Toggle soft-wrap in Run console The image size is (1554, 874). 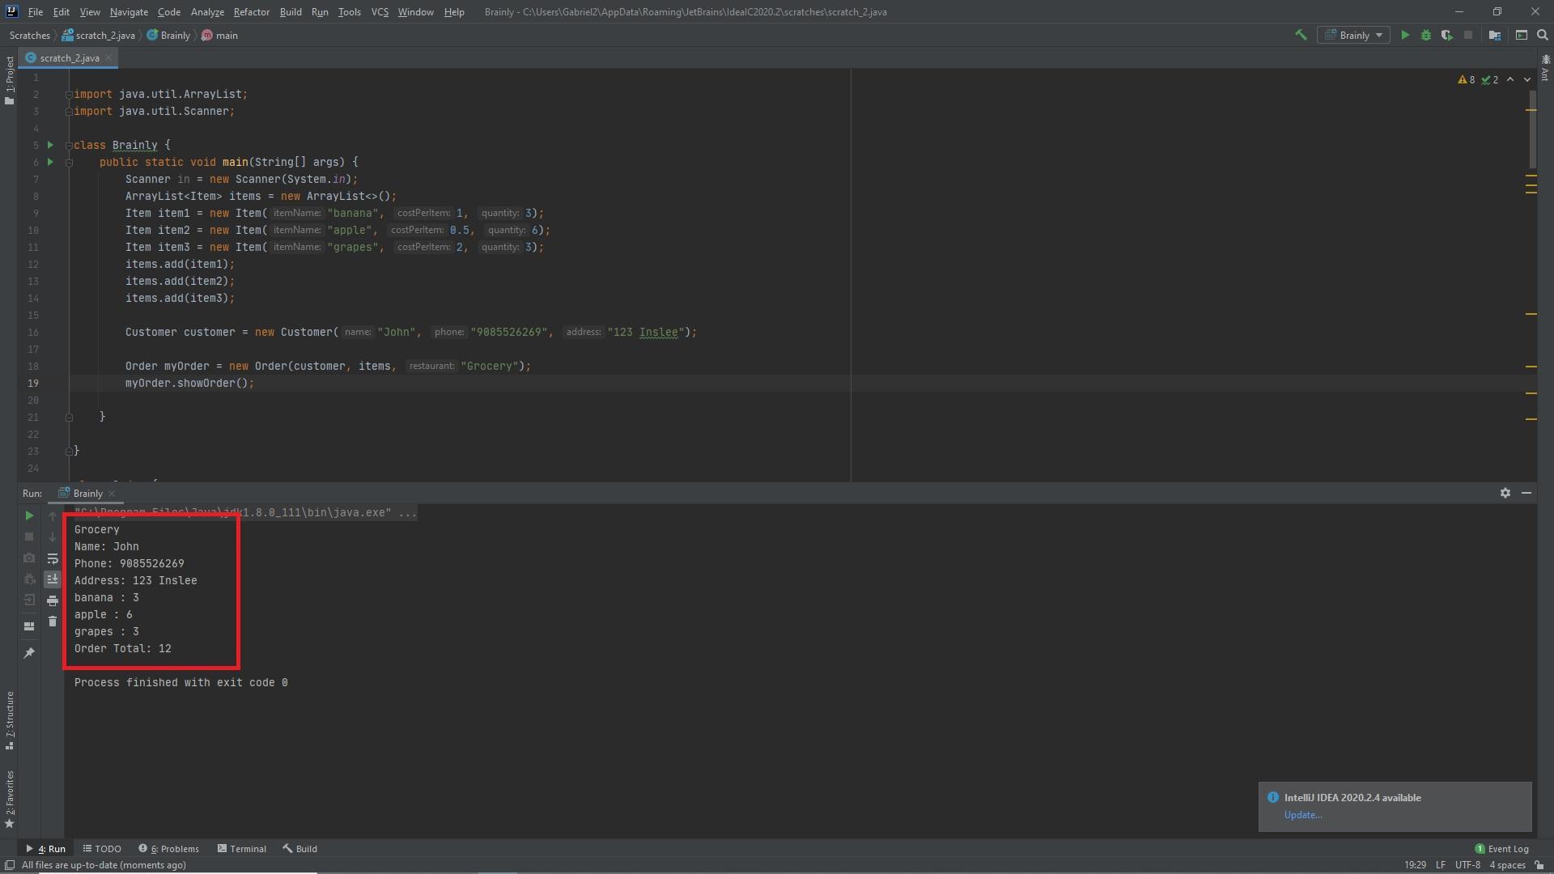(53, 558)
